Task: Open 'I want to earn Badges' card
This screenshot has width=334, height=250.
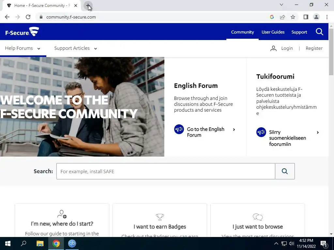Action: tap(160, 220)
